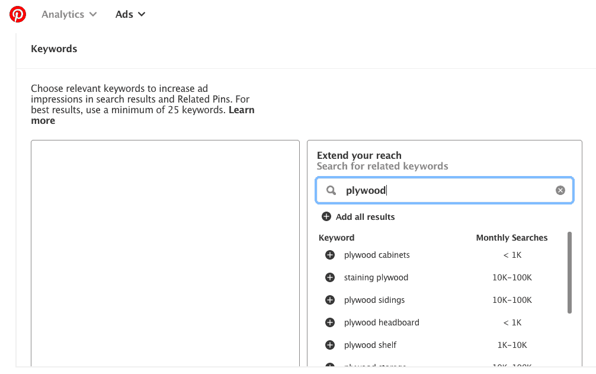596x374 pixels.
Task: Add the plywood headboard keyword
Action: 330,322
